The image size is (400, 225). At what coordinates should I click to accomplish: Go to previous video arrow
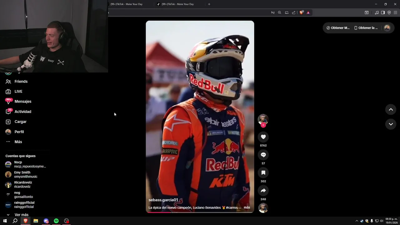391,109
